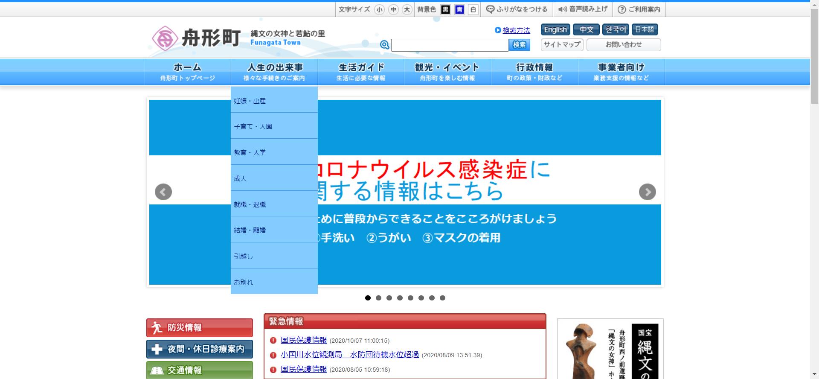Select the seventh carousel dot
819x379 pixels.
pos(432,298)
